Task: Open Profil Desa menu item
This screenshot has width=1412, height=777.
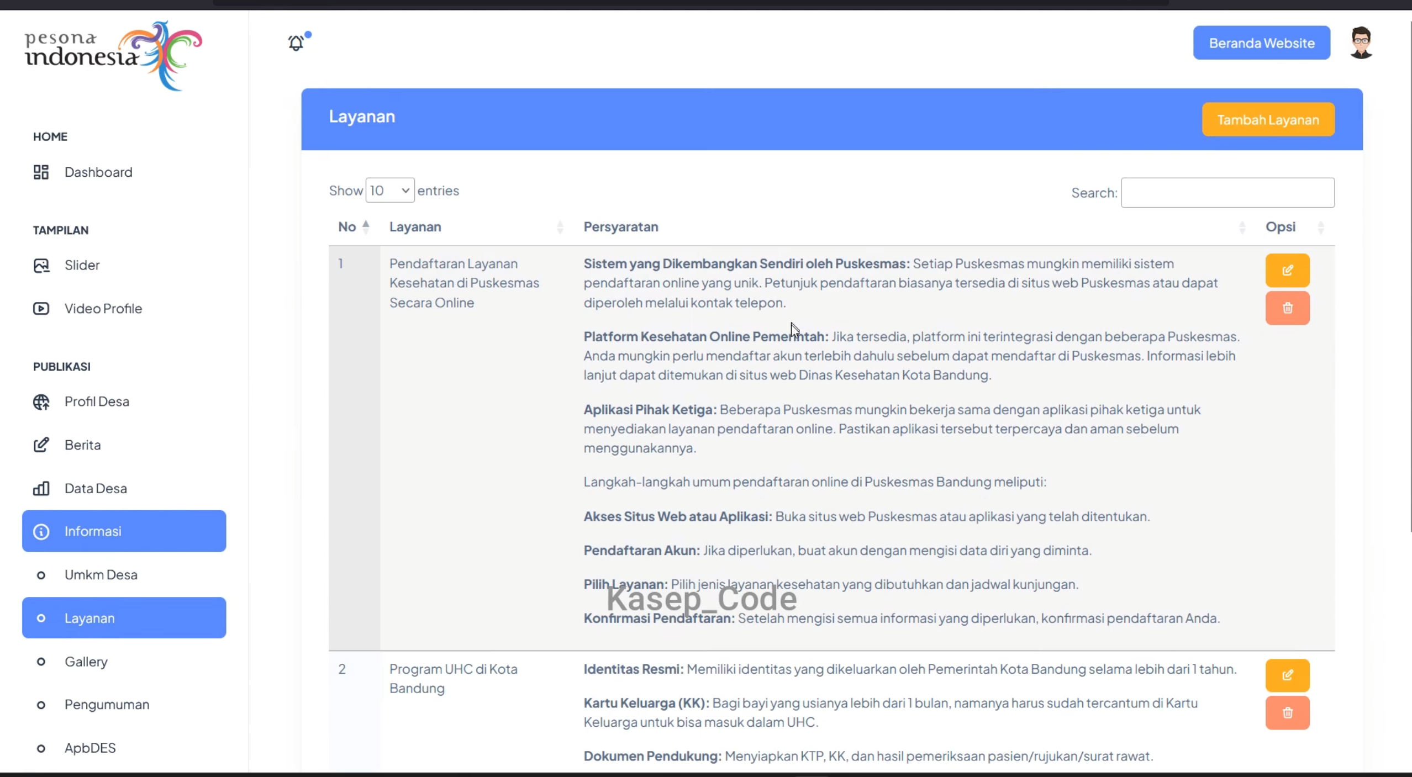Action: [124, 402]
